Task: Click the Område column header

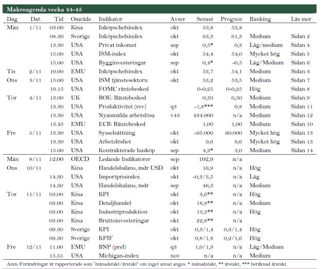Action: tap(81, 19)
